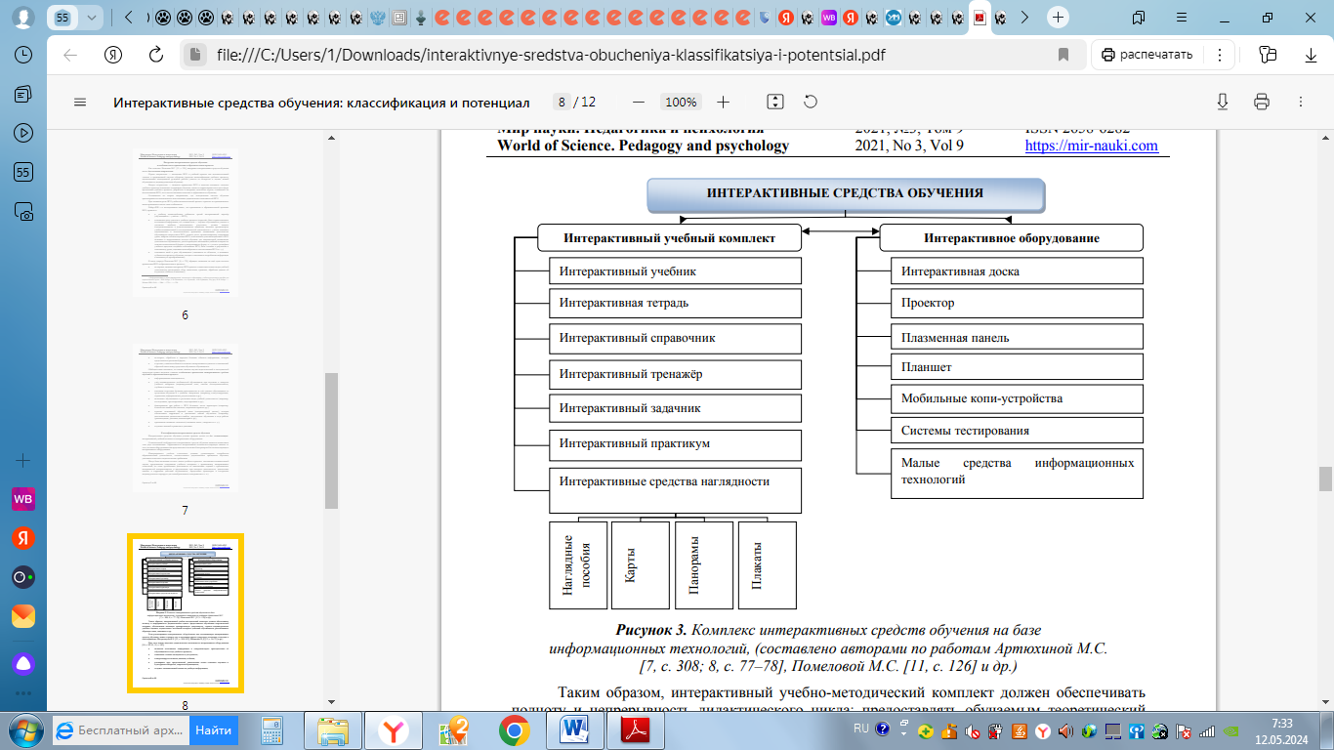Image resolution: width=1334 pixels, height=750 pixels.
Task: Open Wildberries WB shortcut in sidebar
Action: (x=23, y=499)
